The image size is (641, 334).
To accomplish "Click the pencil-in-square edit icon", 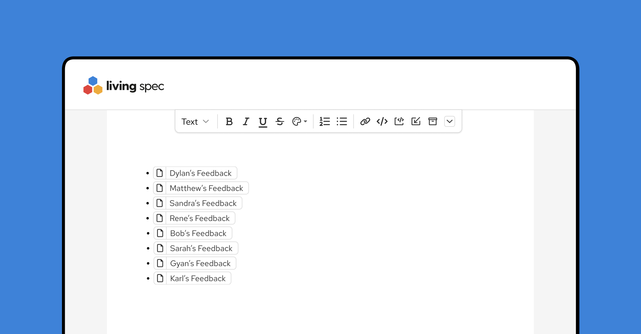I will [416, 122].
